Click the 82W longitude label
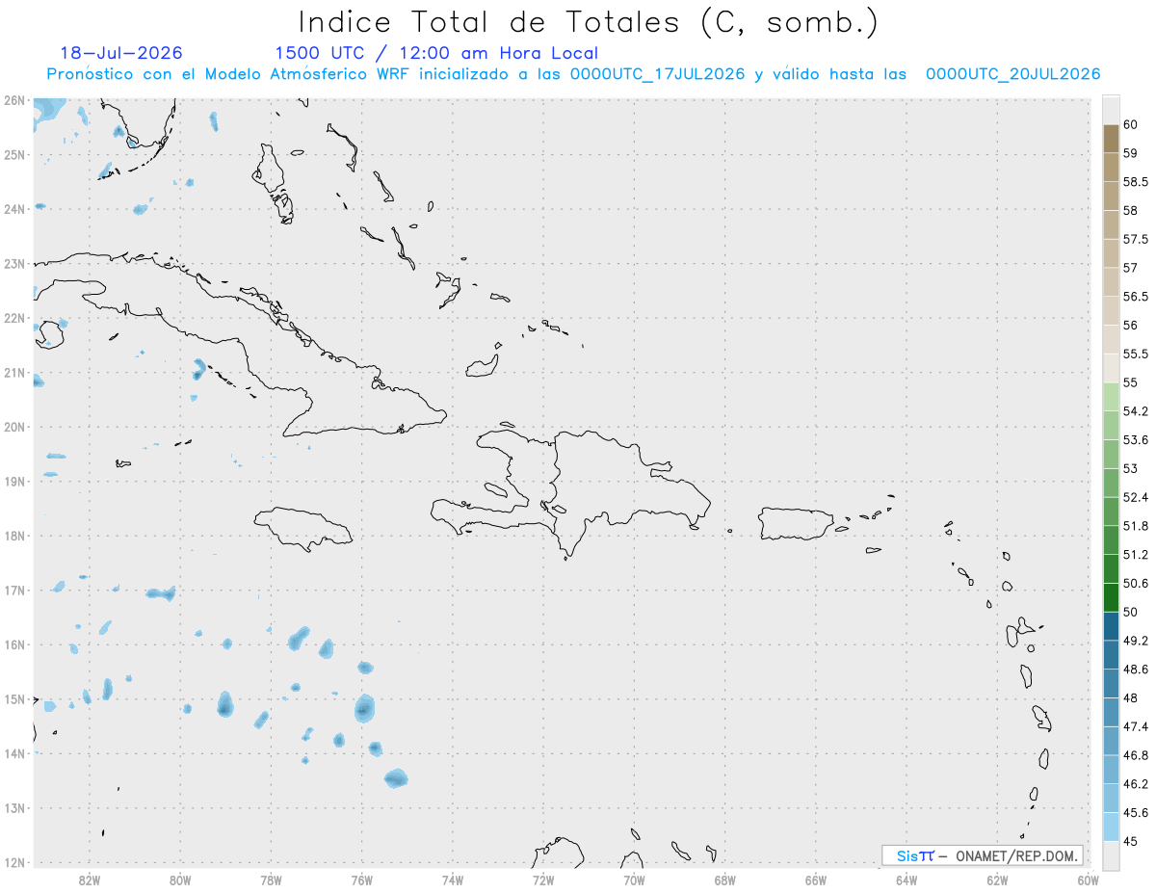This screenshot has height=893, width=1156. 89,880
